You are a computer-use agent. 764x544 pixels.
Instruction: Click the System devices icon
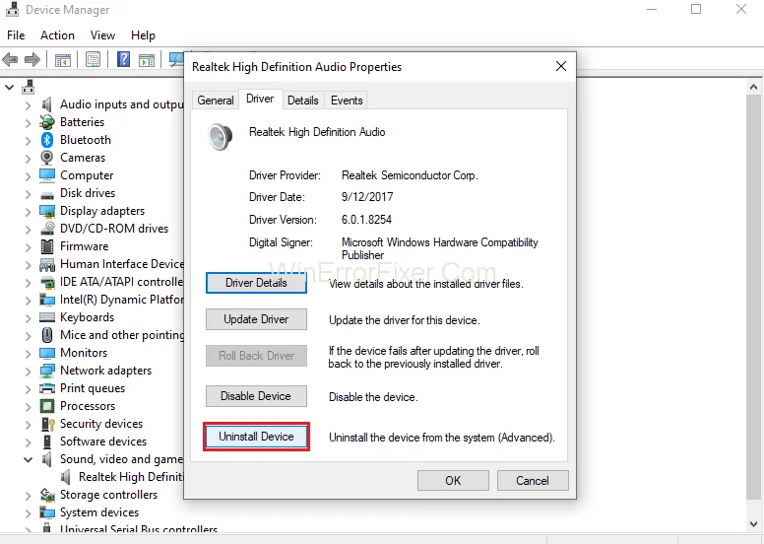point(47,512)
